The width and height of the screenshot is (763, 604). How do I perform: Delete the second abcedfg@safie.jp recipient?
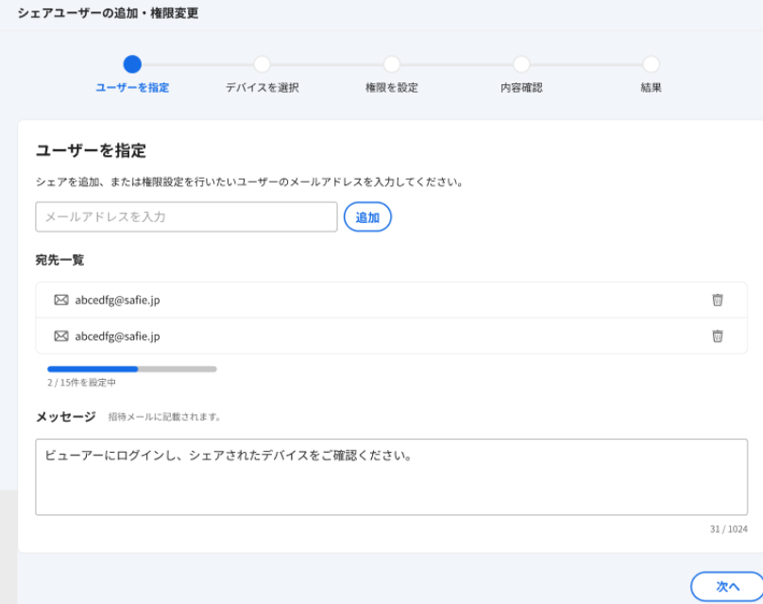pos(718,336)
